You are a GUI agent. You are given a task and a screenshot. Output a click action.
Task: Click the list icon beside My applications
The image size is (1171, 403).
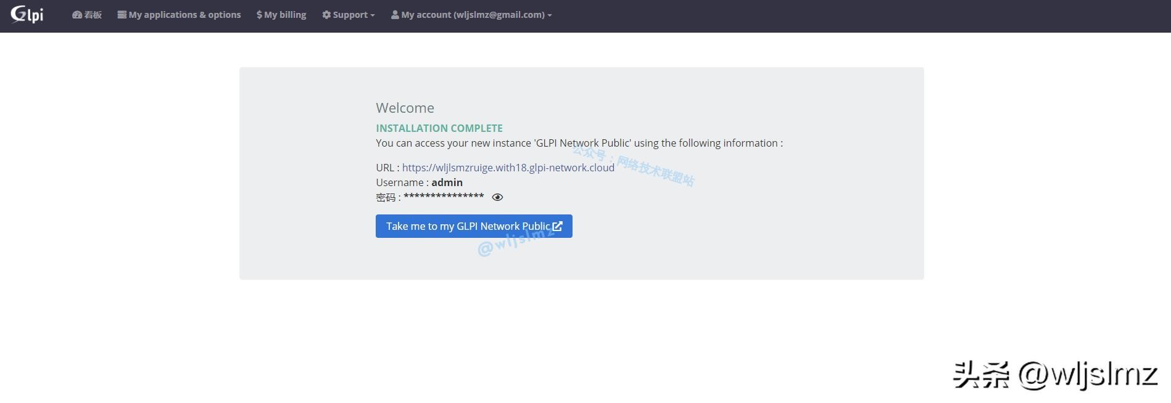click(x=122, y=15)
